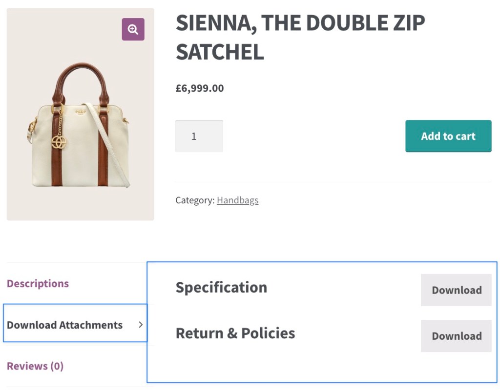This screenshot has width=500, height=390.
Task: Click the Sienna Double Zip Satchel title
Action: (x=300, y=37)
